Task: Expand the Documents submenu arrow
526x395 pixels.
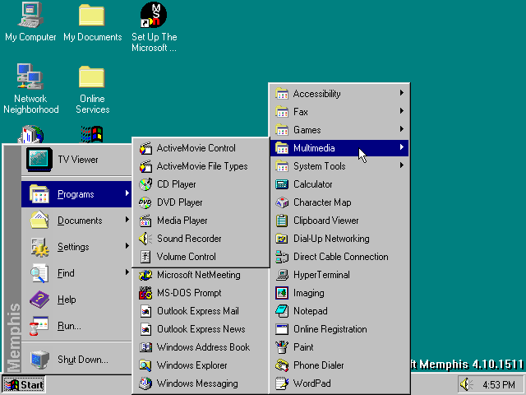Action: click(127, 220)
